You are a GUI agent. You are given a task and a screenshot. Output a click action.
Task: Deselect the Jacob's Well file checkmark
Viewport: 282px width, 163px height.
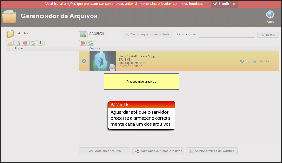(84, 61)
